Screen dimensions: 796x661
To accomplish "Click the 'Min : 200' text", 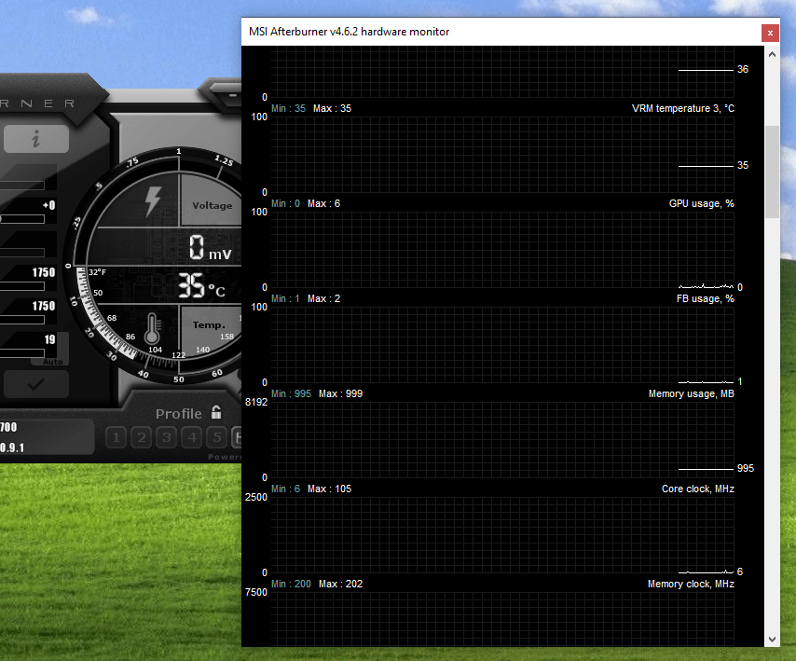I will click(x=291, y=584).
